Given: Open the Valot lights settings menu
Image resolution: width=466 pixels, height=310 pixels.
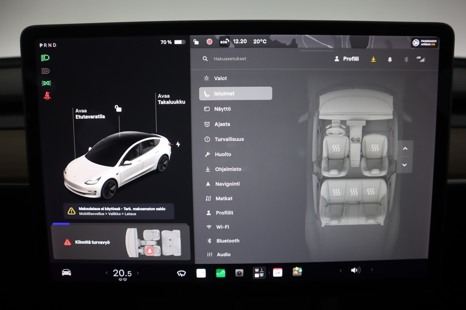Looking at the screenshot, I should point(215,78).
